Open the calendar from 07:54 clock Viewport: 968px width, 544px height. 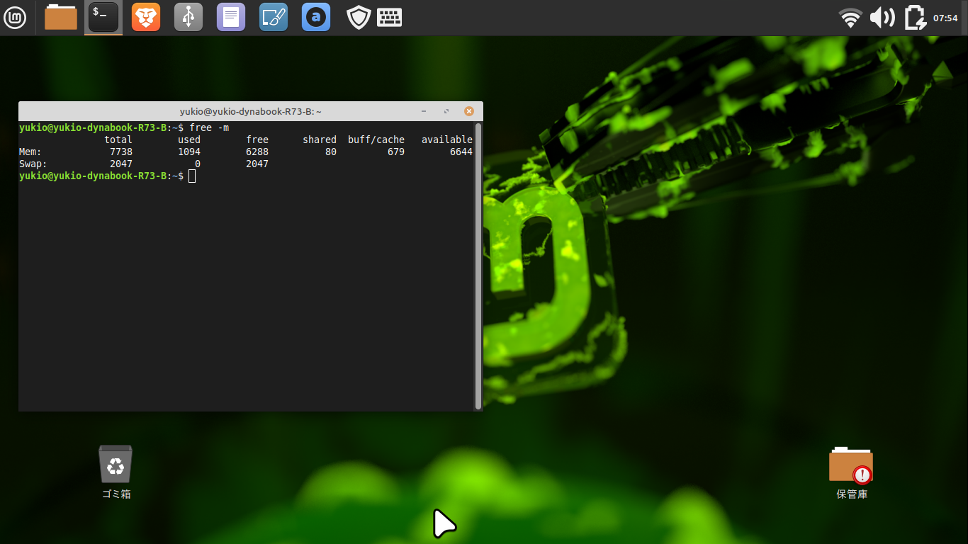[945, 18]
